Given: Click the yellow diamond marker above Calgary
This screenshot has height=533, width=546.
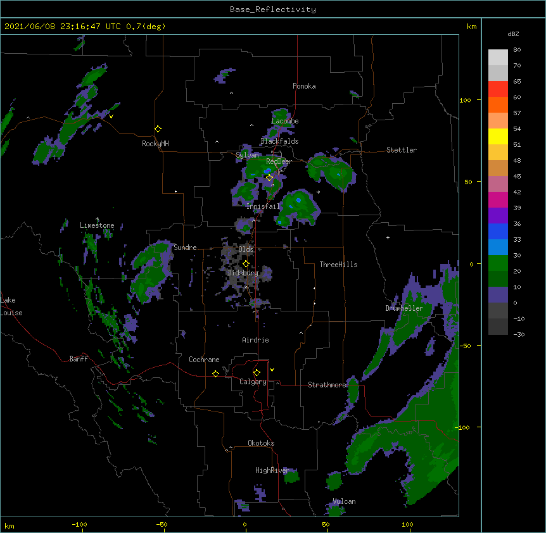Looking at the screenshot, I should coord(257,373).
